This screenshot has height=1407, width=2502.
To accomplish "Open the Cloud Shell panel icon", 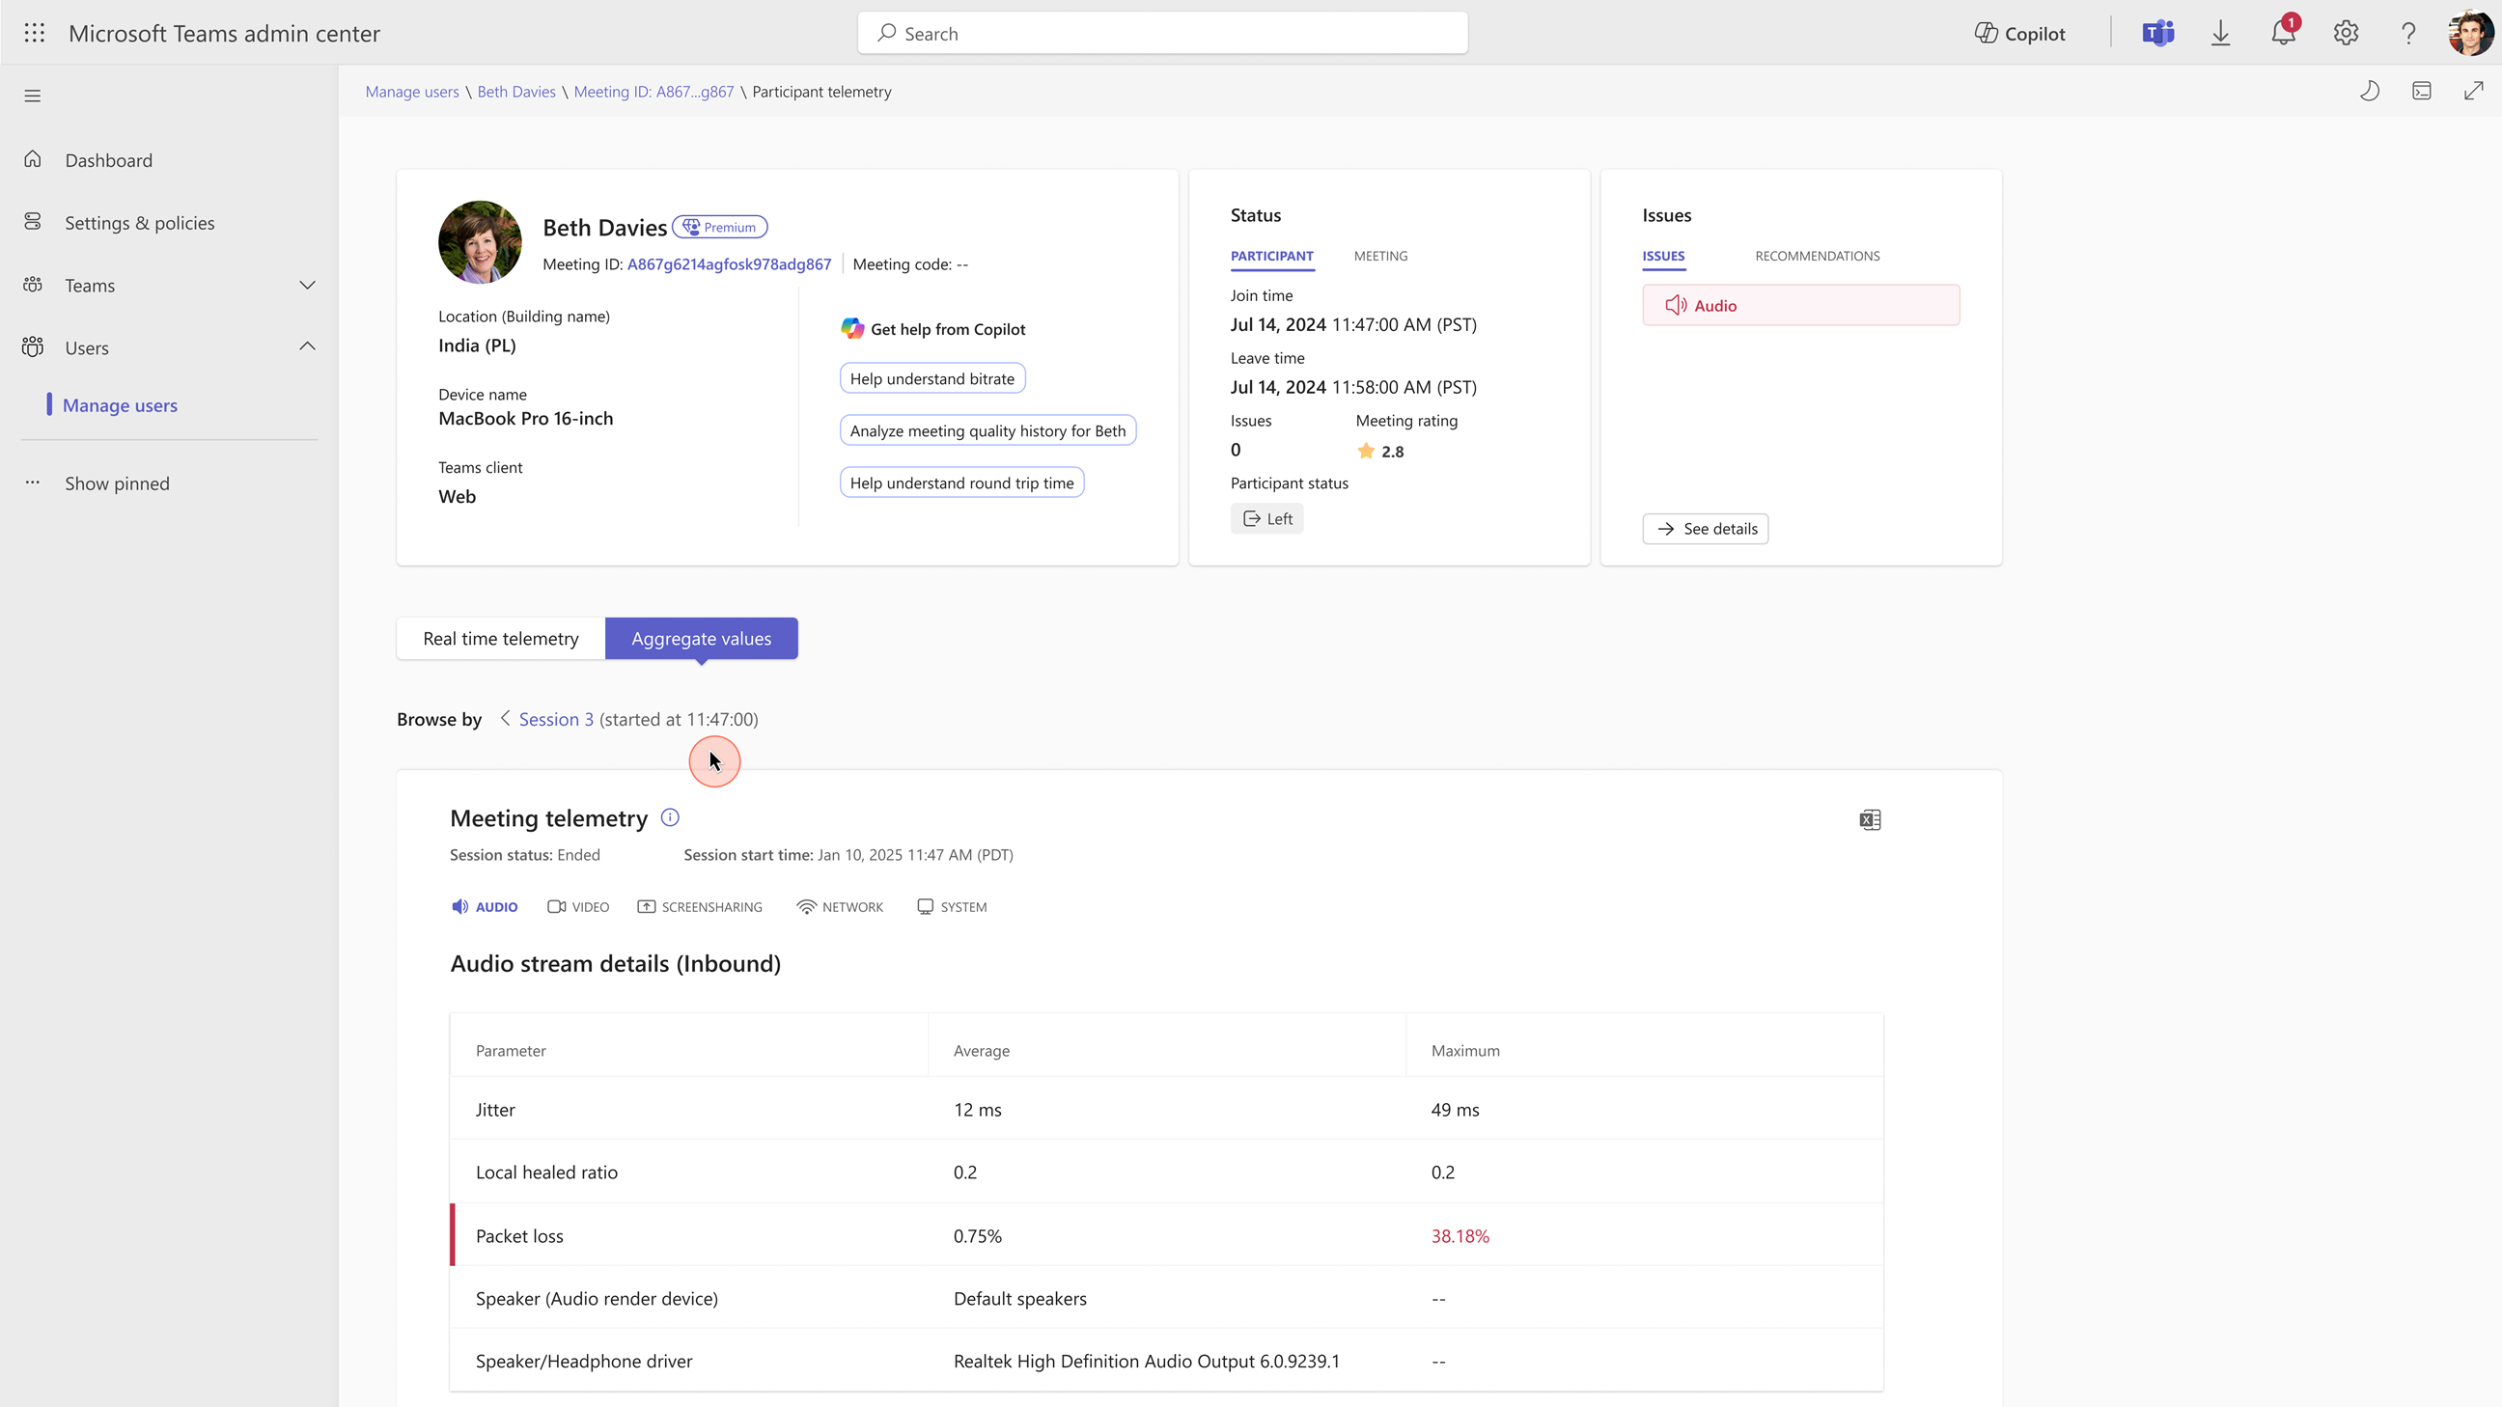I will (2422, 92).
